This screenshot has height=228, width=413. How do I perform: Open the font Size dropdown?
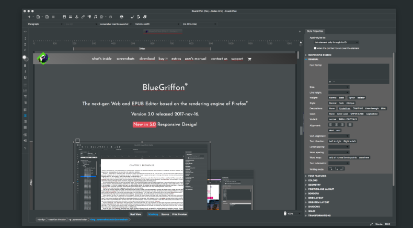pos(339,87)
